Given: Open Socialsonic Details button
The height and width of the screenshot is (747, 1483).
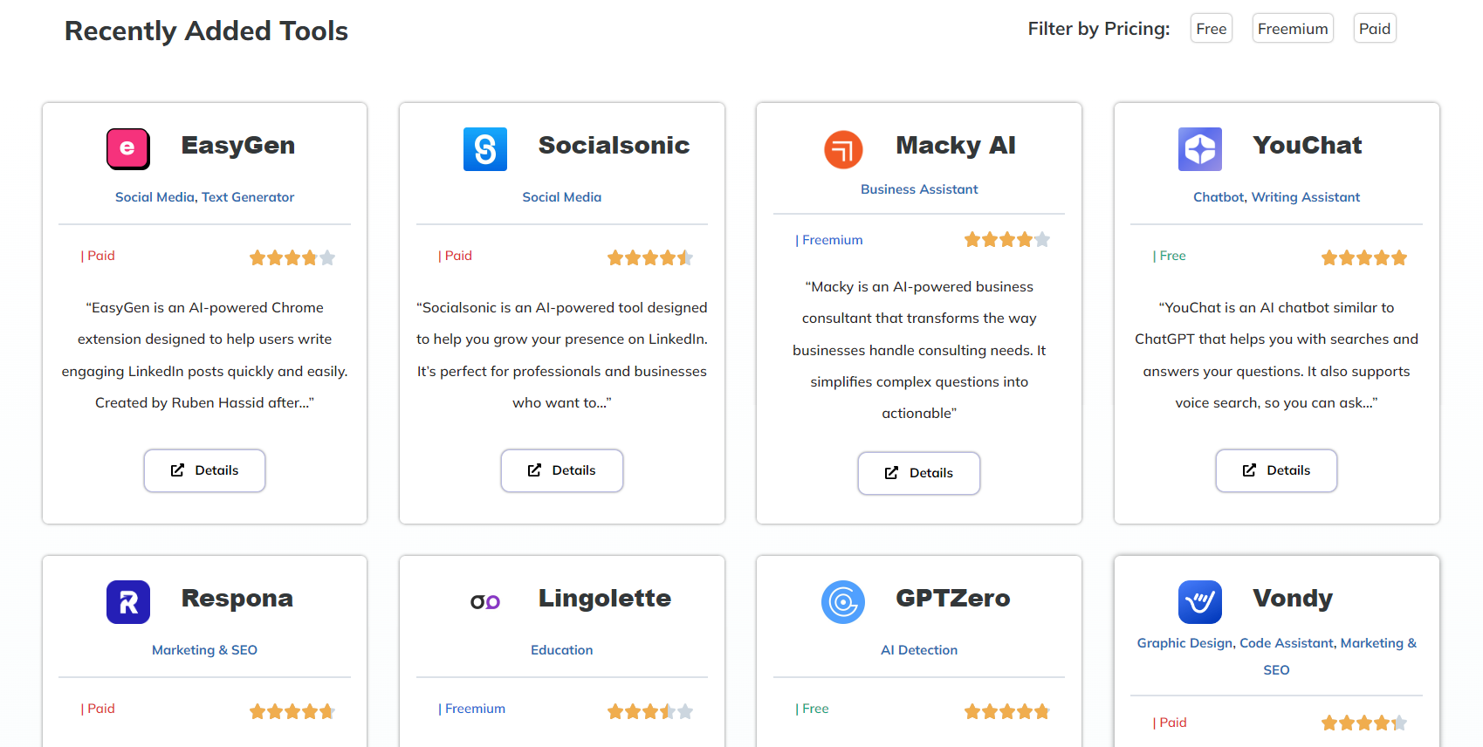Looking at the screenshot, I should pos(562,470).
